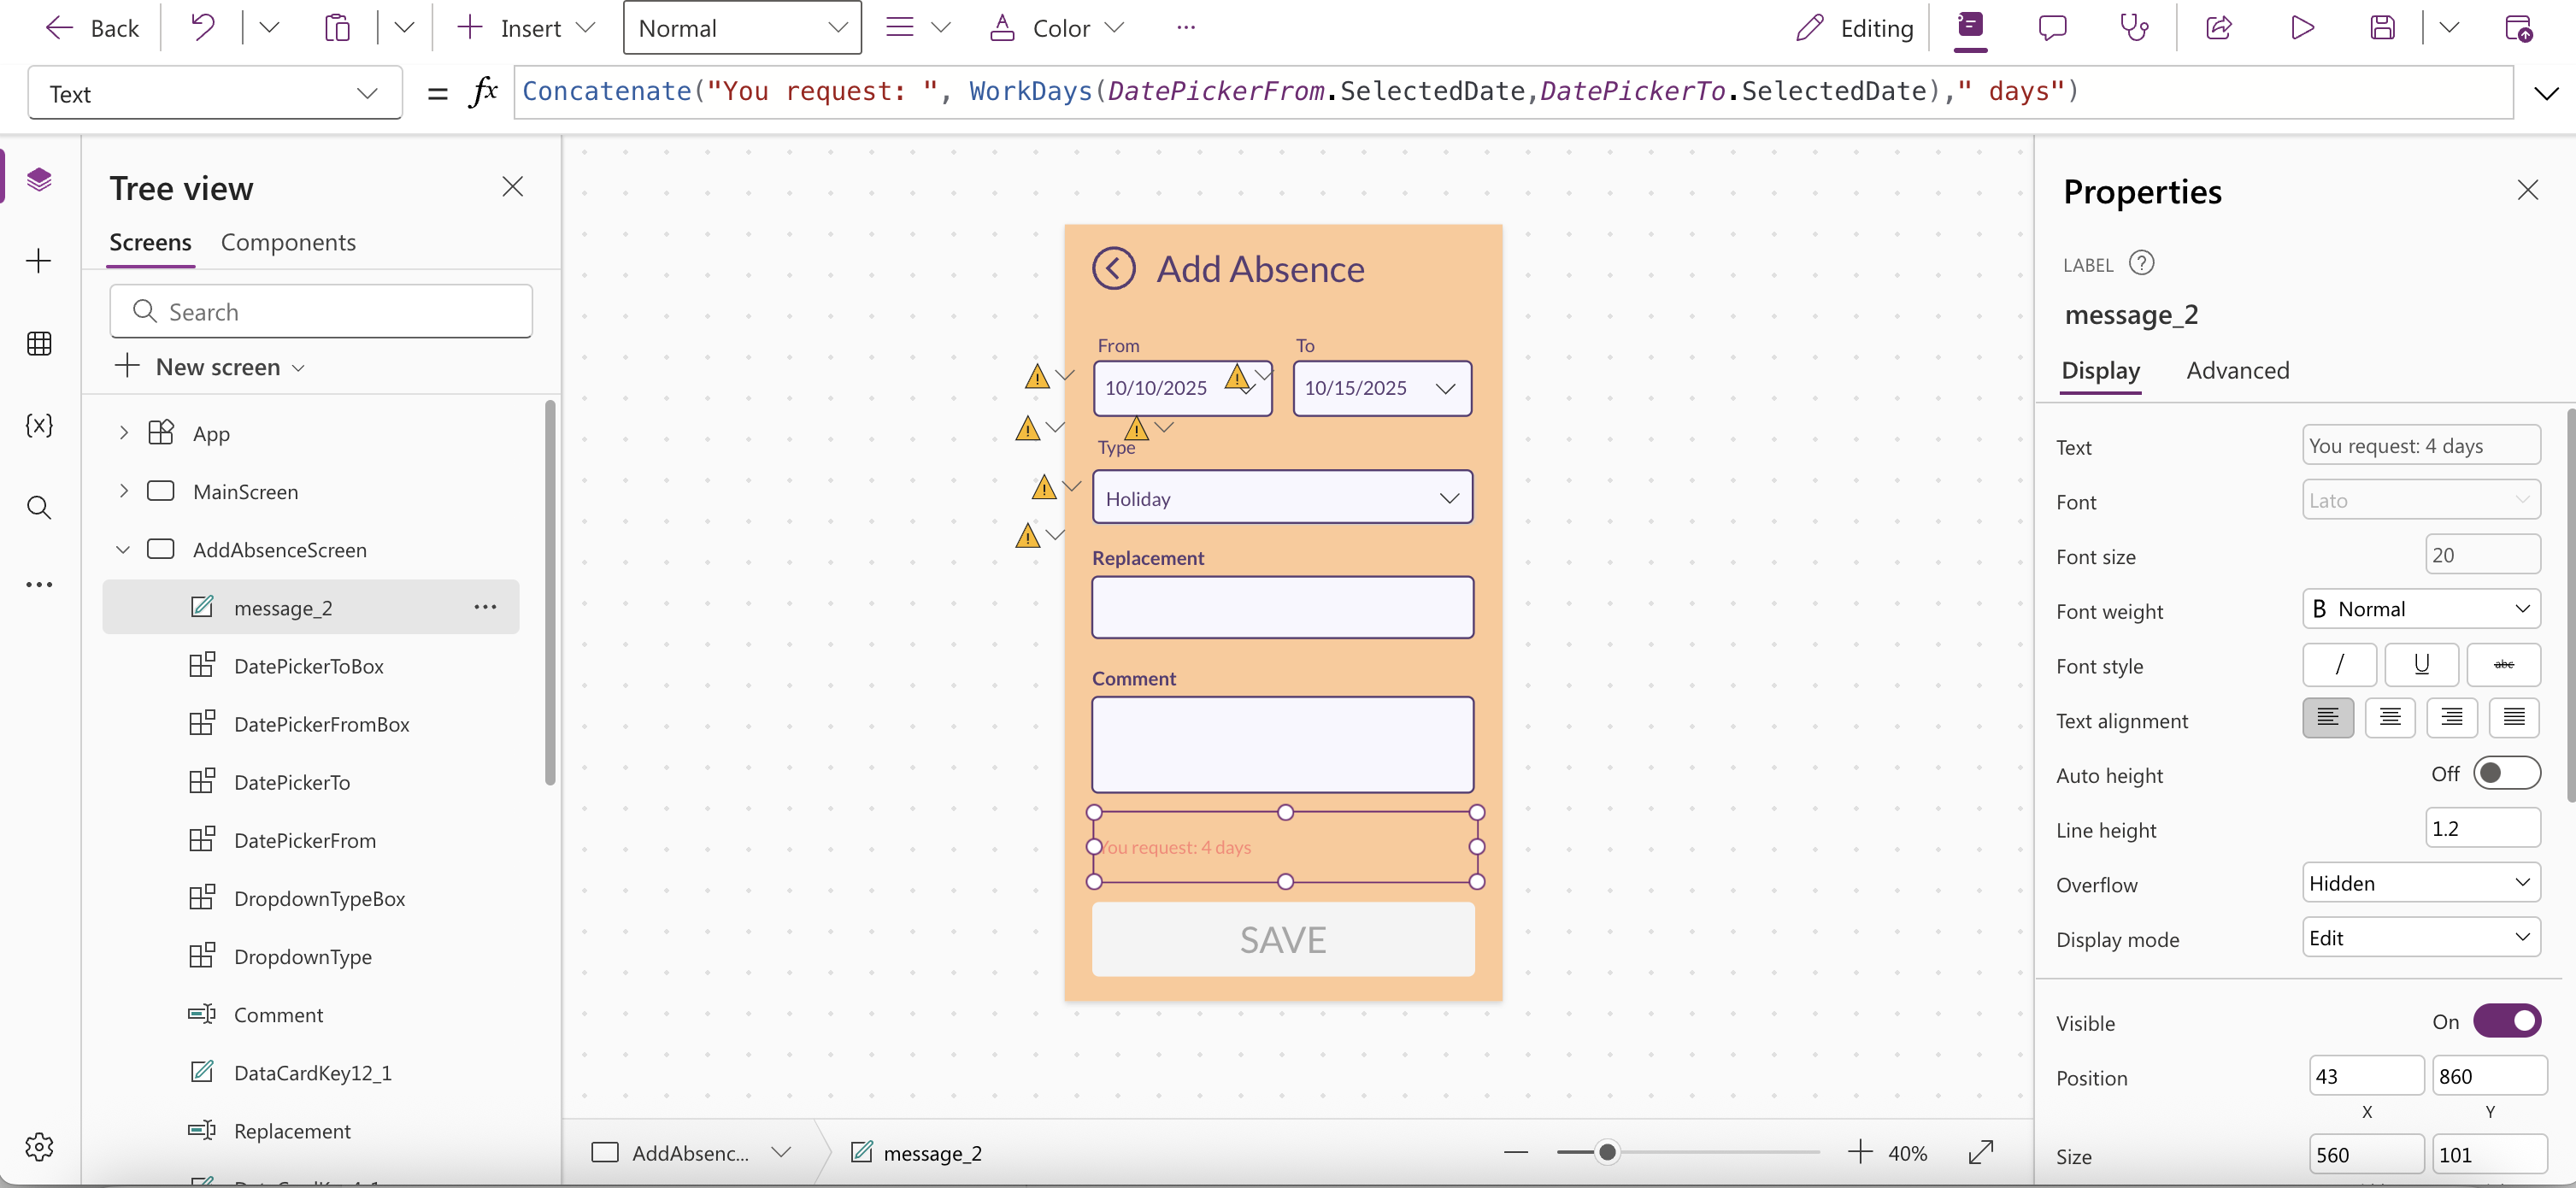Viewport: 2576px width, 1188px height.
Task: Toggle the Visible switch
Action: click(x=2506, y=1021)
